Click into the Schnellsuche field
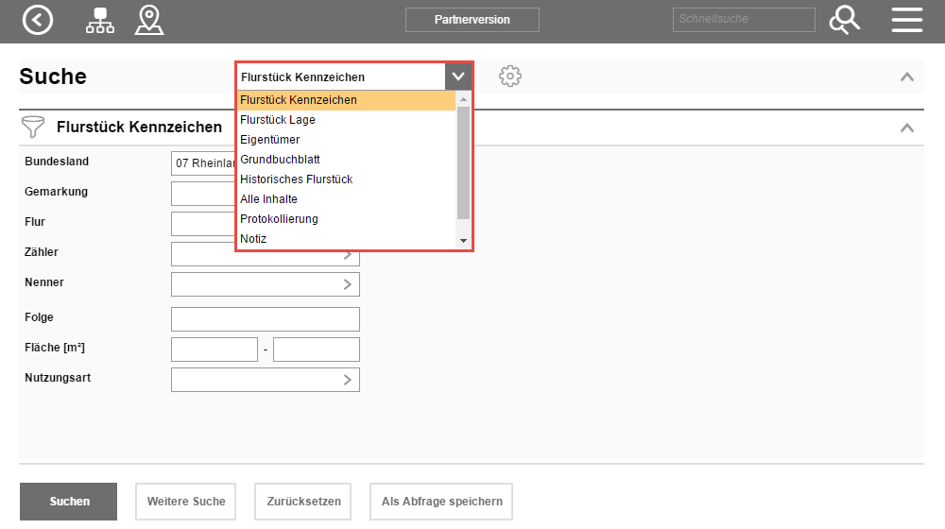The height and width of the screenshot is (529, 945). pyautogui.click(x=743, y=20)
